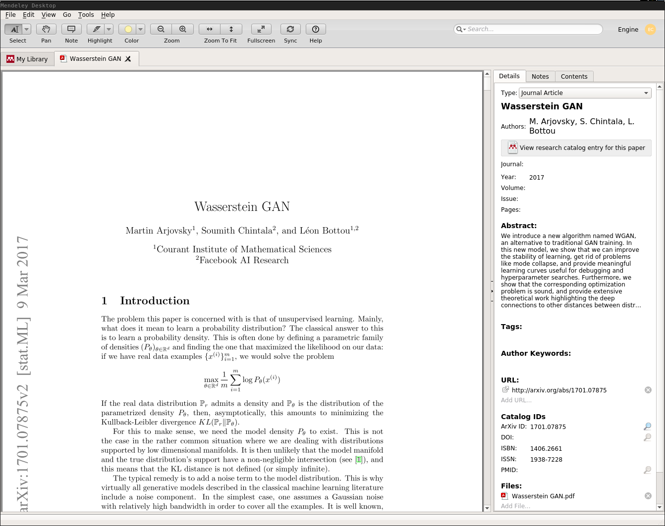The image size is (665, 526).
Task: Open the Type Journal Article dropdown
Action: tap(585, 93)
